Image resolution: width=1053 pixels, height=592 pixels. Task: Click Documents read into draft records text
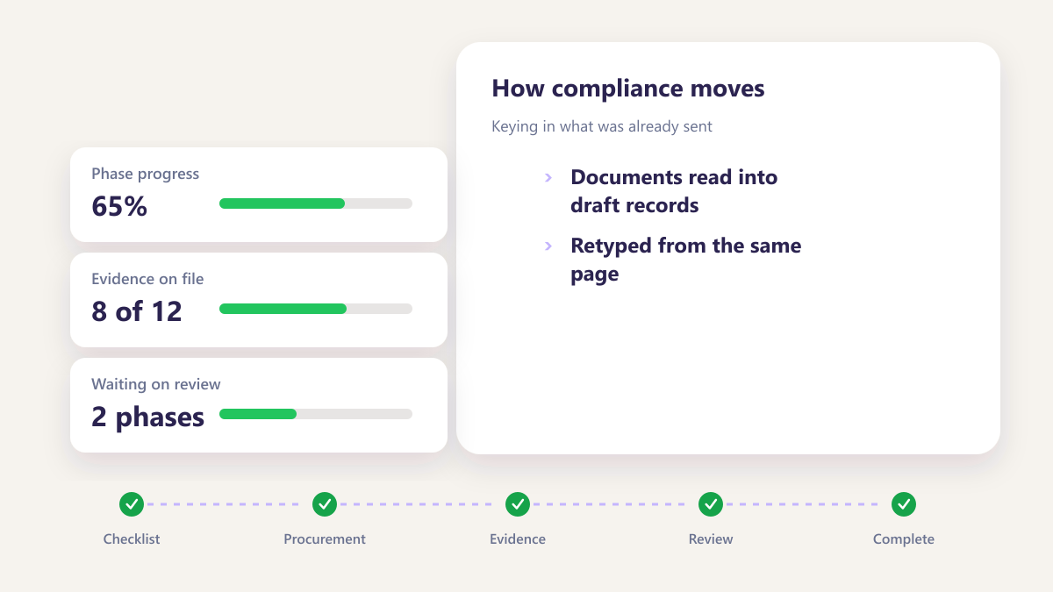(x=674, y=191)
